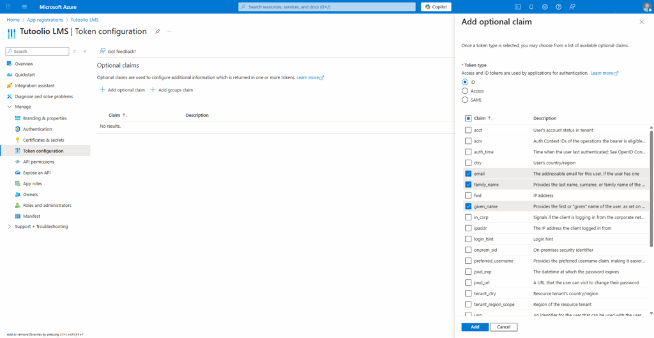Open portal settings gear icon

pyautogui.click(x=545, y=6)
